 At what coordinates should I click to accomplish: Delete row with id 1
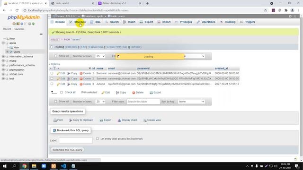(85, 73)
